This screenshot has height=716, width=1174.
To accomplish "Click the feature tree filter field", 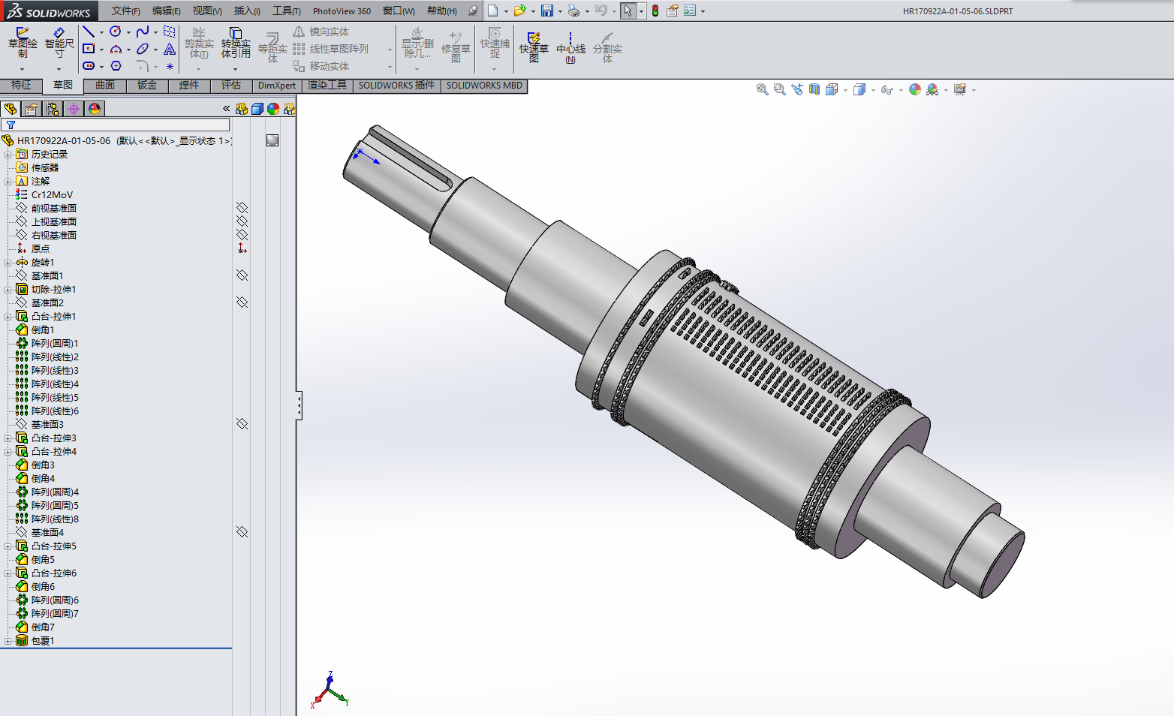I will pos(116,125).
